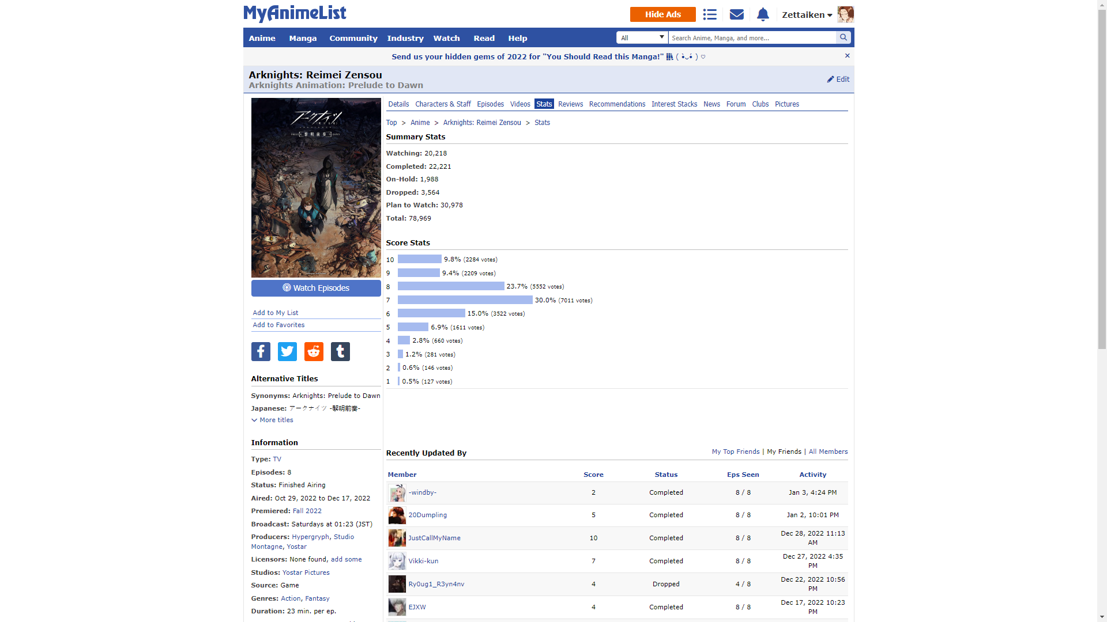Click the Watch Episodes button
The width and height of the screenshot is (1107, 622).
click(316, 288)
